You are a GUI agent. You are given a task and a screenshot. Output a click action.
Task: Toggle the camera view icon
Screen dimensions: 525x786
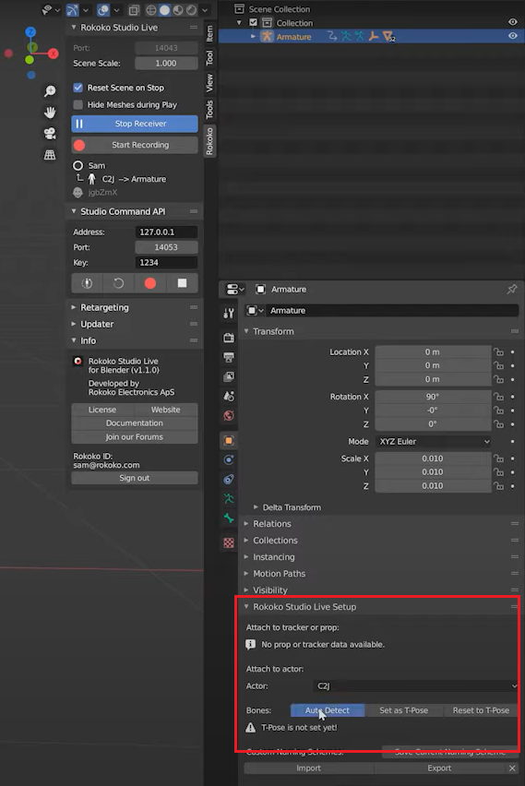[50, 134]
